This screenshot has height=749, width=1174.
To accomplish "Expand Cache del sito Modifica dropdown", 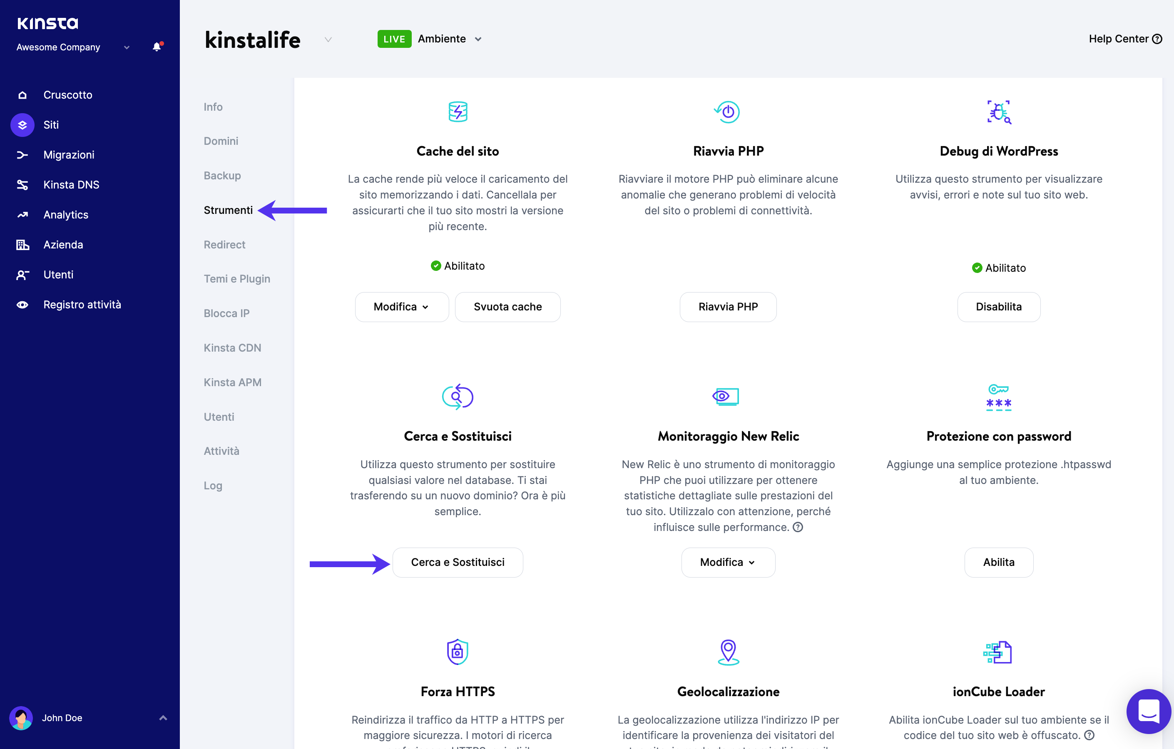I will pos(401,307).
